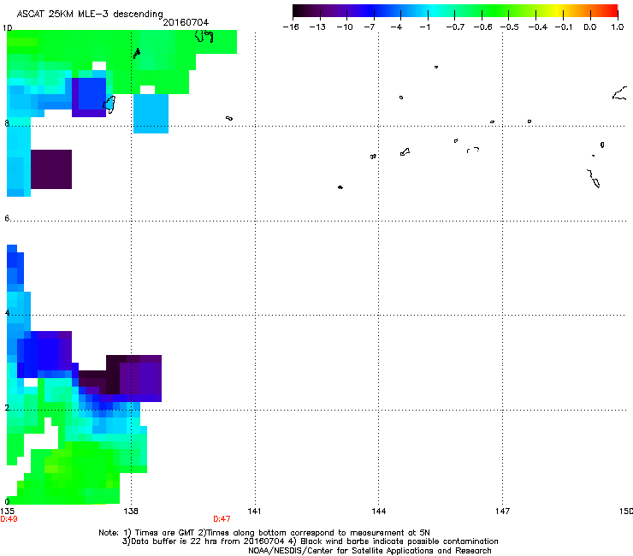Screen dimensions: 633x556
Task: Click the color bar gradient legend
Action: (x=455, y=11)
